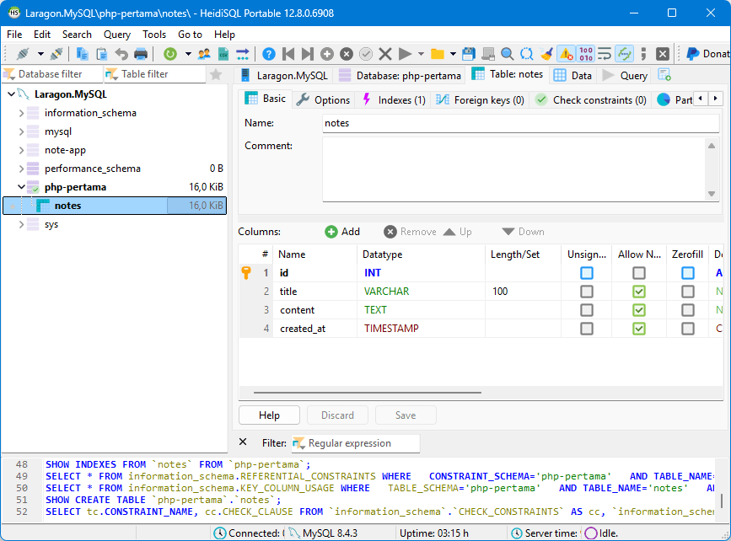Viewport: 731px width, 541px height.
Task: Click the star favorites filter icon
Action: (x=216, y=74)
